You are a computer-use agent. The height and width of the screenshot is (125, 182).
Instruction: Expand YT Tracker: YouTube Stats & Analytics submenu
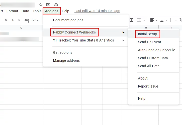(86, 40)
